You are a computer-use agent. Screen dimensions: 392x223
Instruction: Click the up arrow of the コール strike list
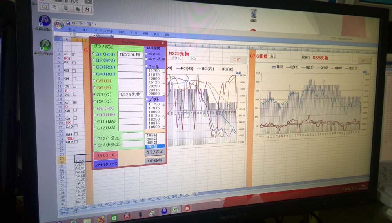coord(164,71)
